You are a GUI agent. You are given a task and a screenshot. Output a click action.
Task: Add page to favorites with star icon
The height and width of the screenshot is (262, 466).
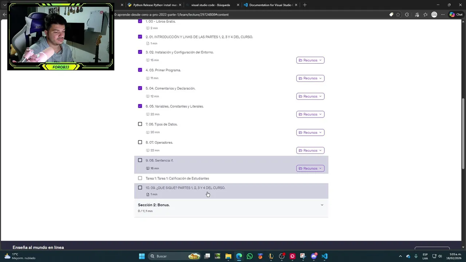398,15
